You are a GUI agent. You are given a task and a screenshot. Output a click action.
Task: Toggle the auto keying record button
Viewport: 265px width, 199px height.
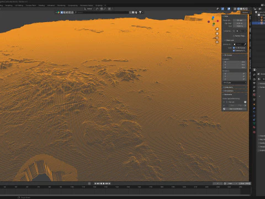pos(89,184)
